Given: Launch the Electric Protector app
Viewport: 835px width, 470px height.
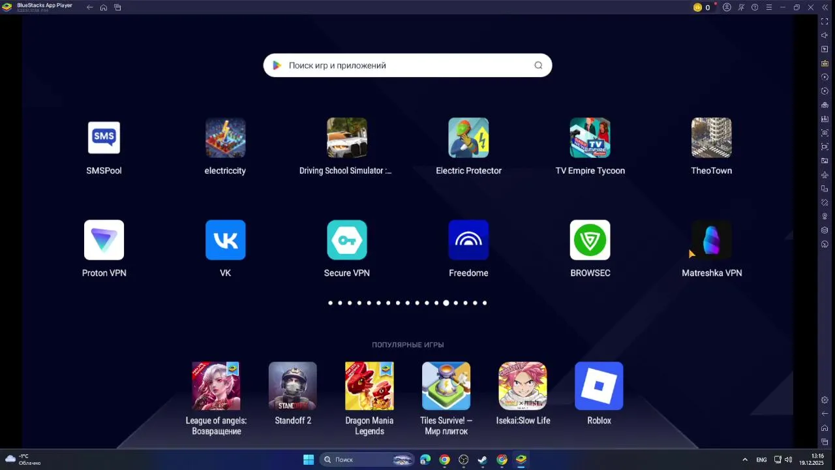Looking at the screenshot, I should click(x=468, y=138).
